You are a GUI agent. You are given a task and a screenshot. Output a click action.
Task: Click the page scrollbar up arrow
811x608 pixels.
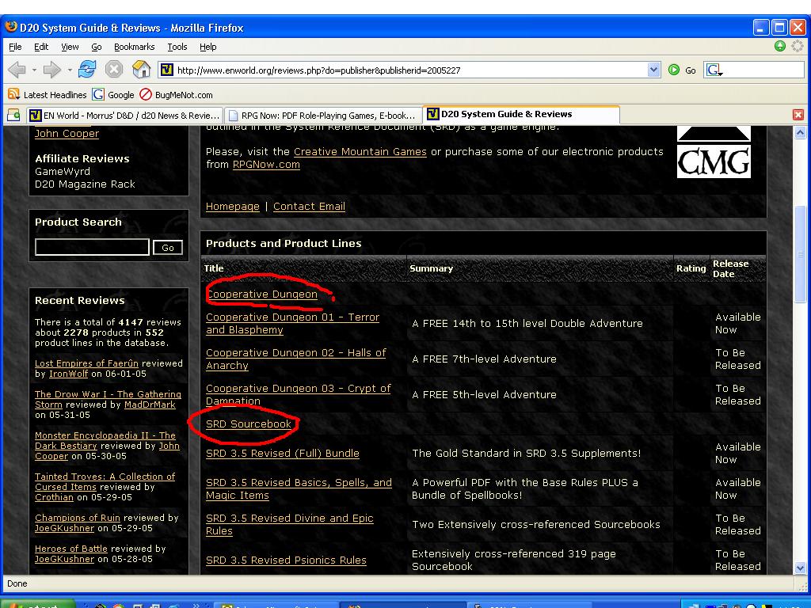point(800,133)
